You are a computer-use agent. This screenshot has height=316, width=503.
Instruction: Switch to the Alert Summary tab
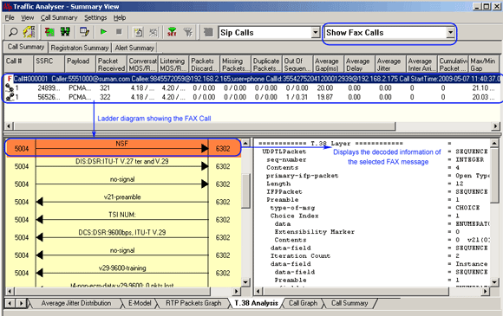[x=134, y=48]
